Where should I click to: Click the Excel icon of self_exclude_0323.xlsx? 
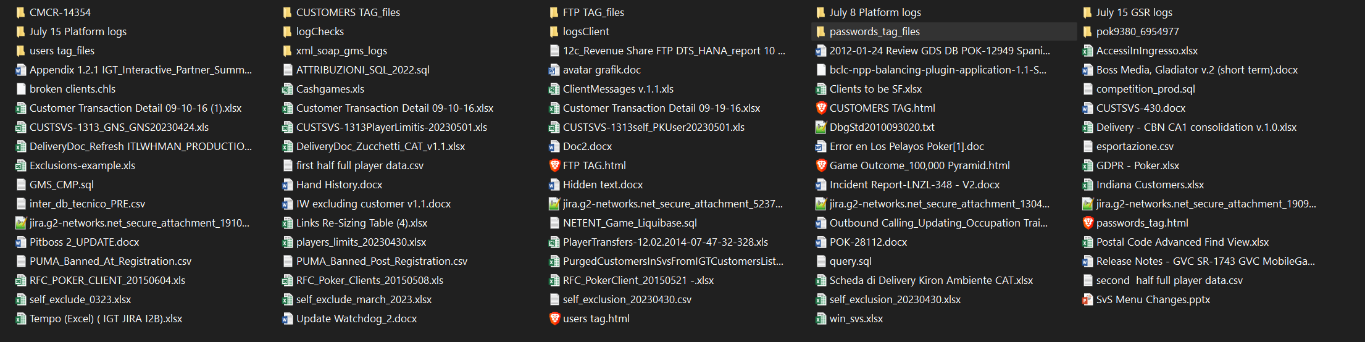[x=20, y=299]
